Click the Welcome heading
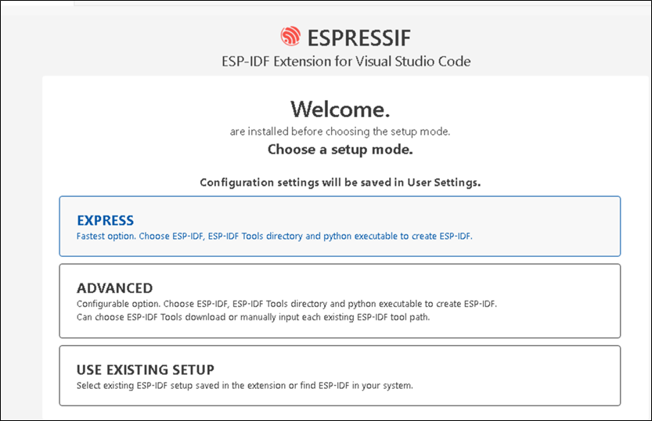Image resolution: width=652 pixels, height=421 pixels. click(340, 108)
